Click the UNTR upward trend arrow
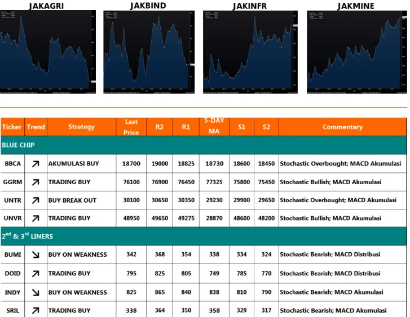This screenshot has height=317, width=410. pyautogui.click(x=36, y=200)
